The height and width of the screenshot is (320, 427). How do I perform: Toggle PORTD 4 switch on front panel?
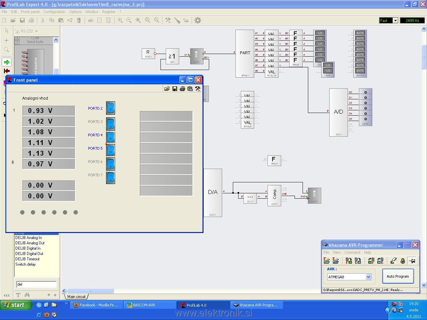(110, 137)
